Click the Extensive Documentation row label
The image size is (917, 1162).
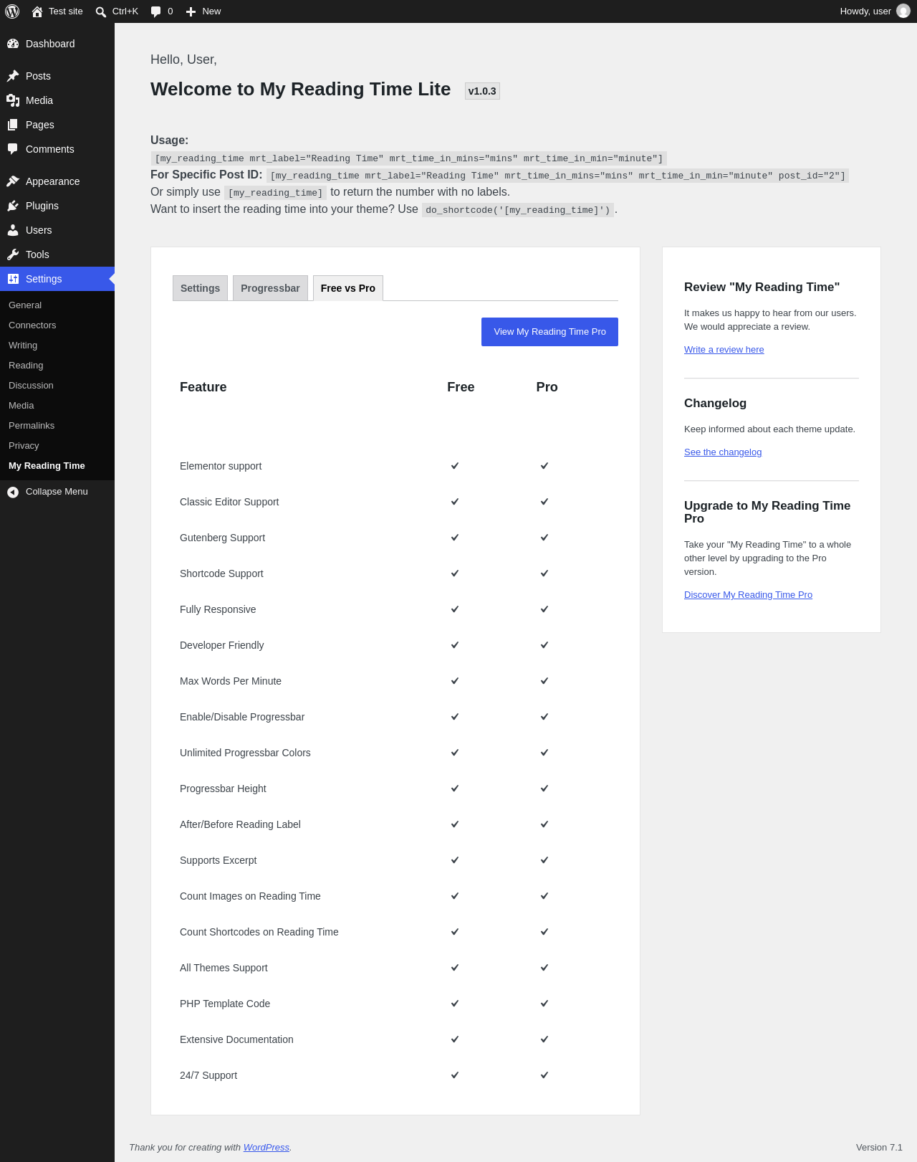236,1039
